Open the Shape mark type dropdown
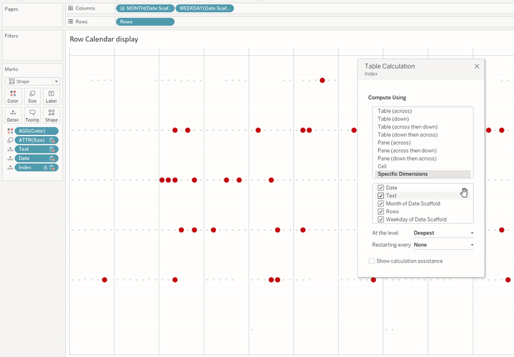The image size is (514, 357). coord(33,82)
